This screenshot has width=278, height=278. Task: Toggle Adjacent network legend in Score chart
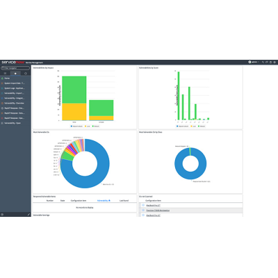click(x=183, y=126)
